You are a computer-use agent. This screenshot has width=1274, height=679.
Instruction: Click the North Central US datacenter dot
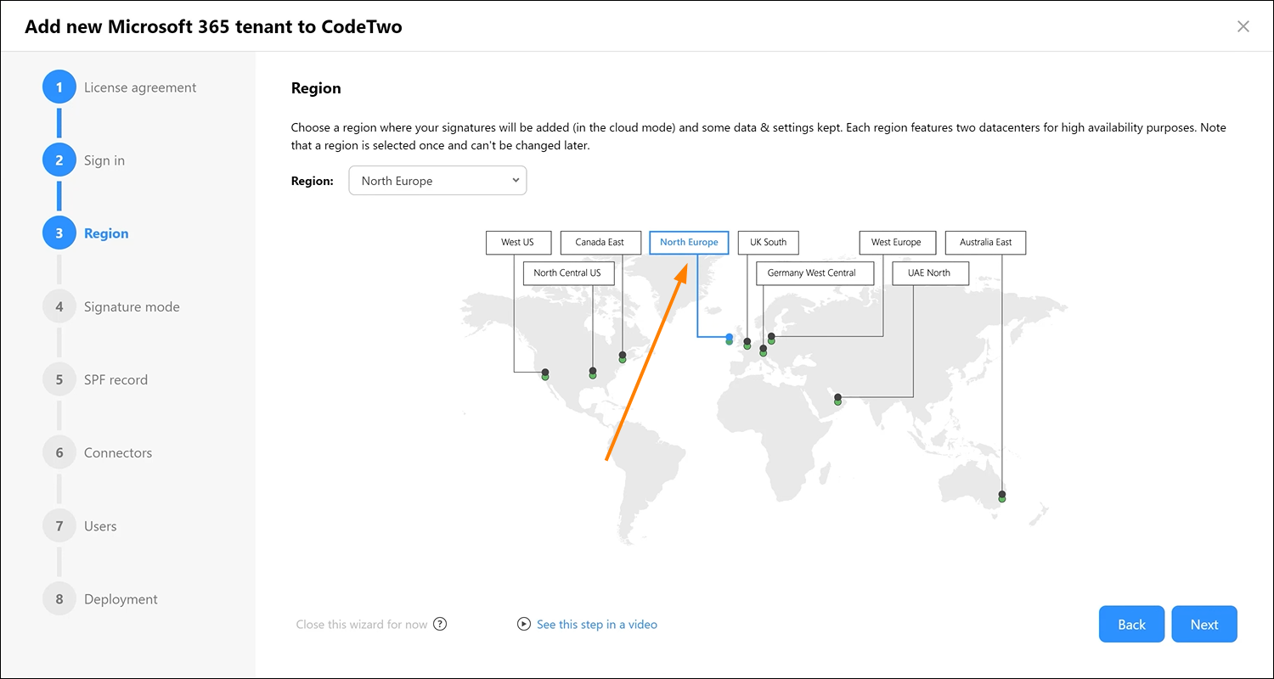pyautogui.click(x=593, y=373)
